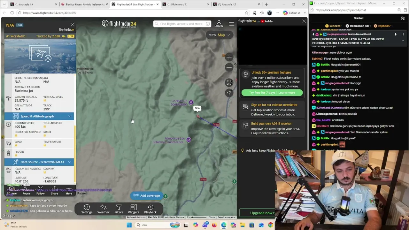Expand the pinned chat message in Kick

click(x=403, y=41)
